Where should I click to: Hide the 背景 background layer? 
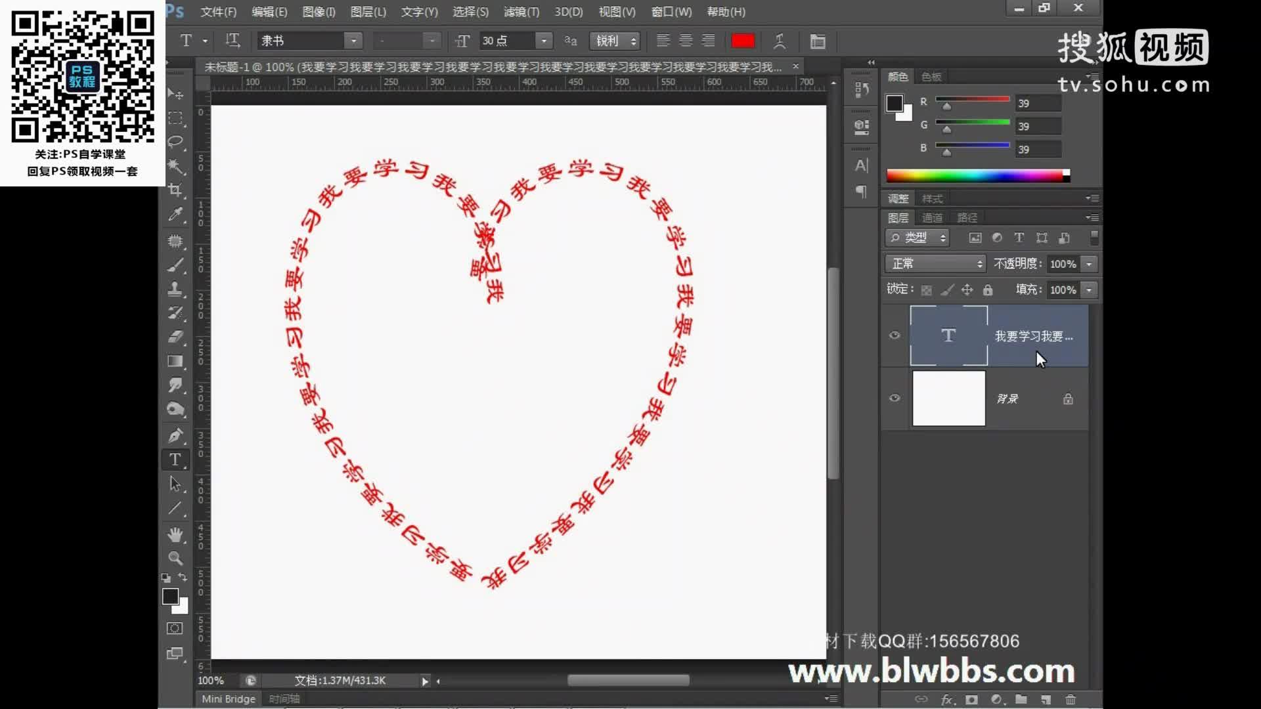[x=895, y=398]
